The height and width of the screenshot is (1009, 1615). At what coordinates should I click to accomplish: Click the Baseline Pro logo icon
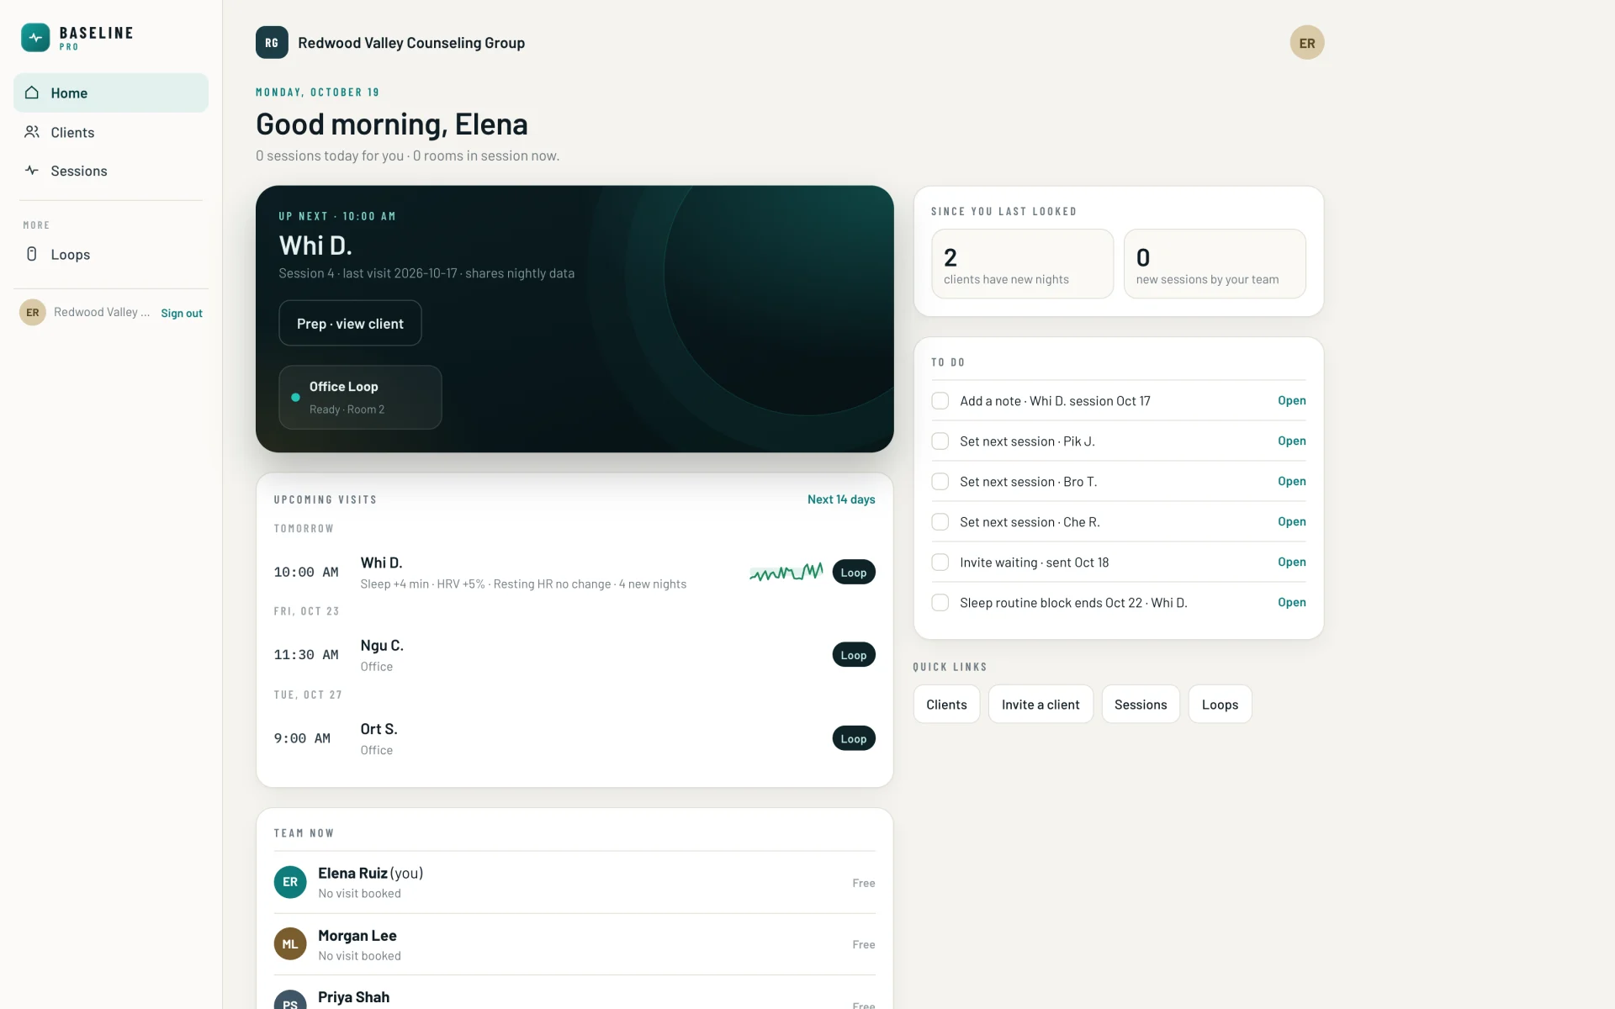pos(35,38)
